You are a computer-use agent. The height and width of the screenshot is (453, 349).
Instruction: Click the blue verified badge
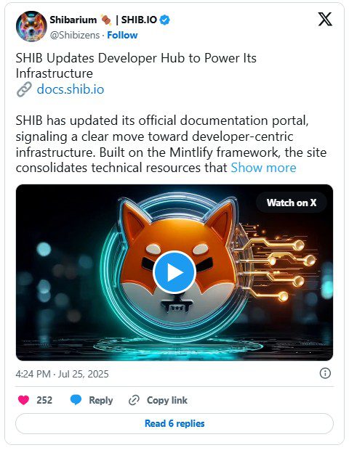pos(164,20)
